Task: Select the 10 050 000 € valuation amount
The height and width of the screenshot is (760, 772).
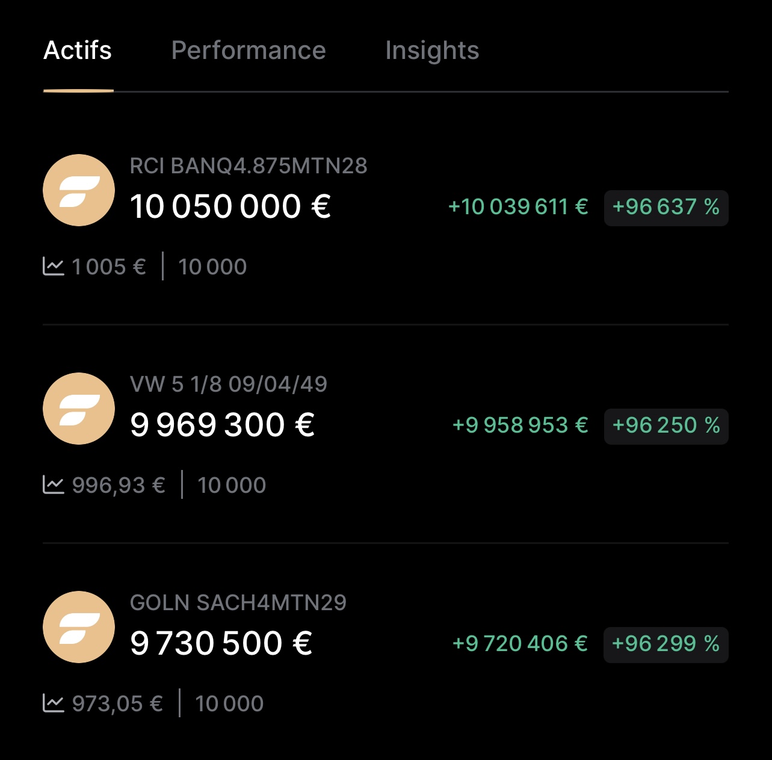Action: pyautogui.click(x=230, y=206)
